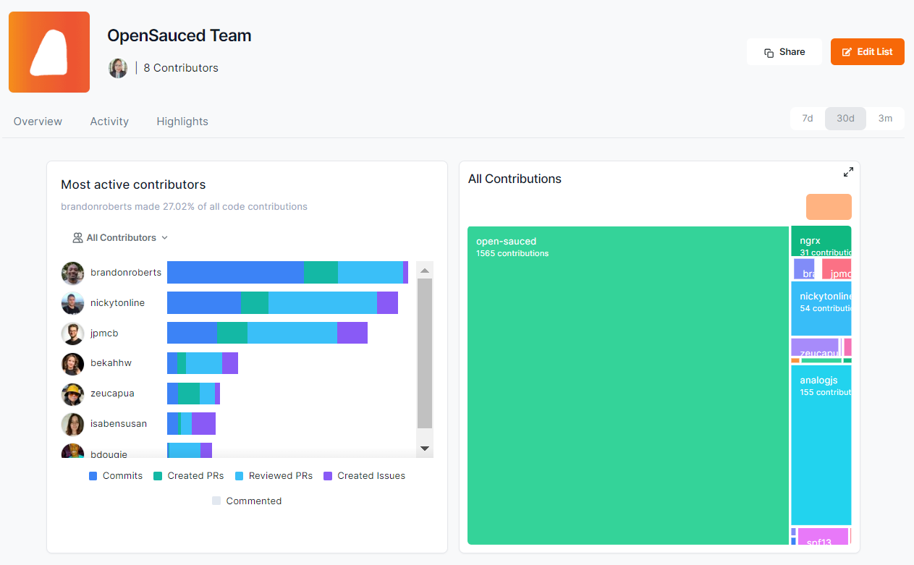Image resolution: width=914 pixels, height=565 pixels.
Task: Expand the All Contributions chart to fullscreen
Action: (x=847, y=172)
